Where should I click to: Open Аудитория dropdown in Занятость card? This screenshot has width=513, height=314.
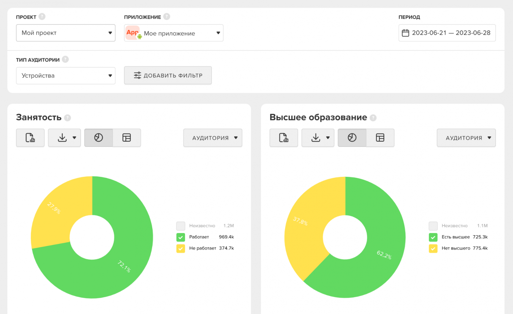[x=213, y=138]
